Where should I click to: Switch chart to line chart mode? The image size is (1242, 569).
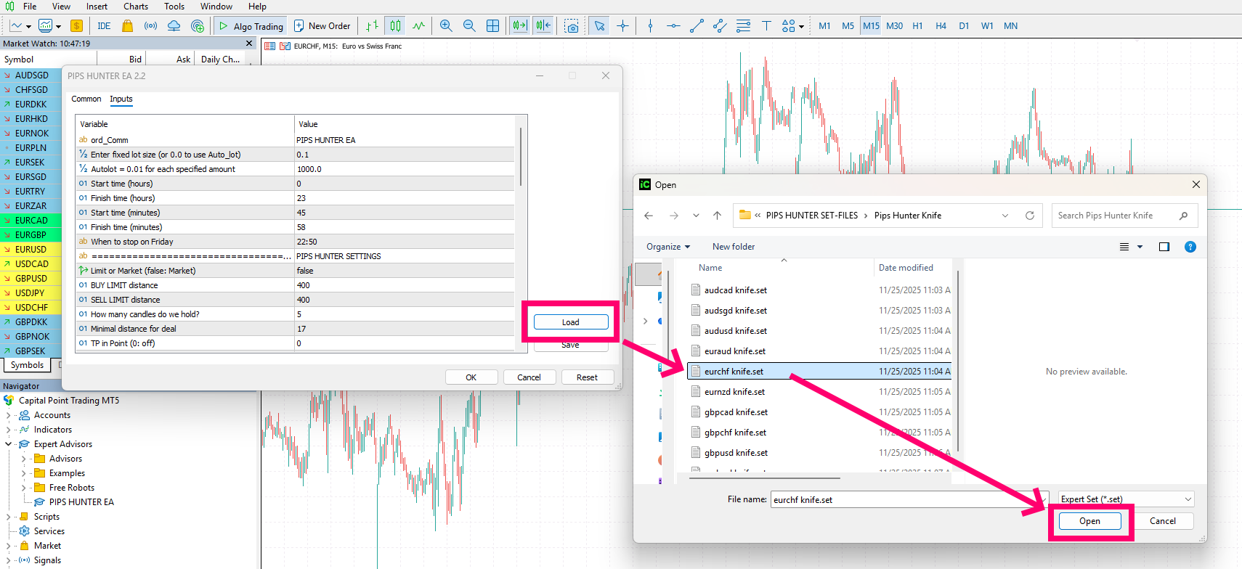tap(419, 26)
